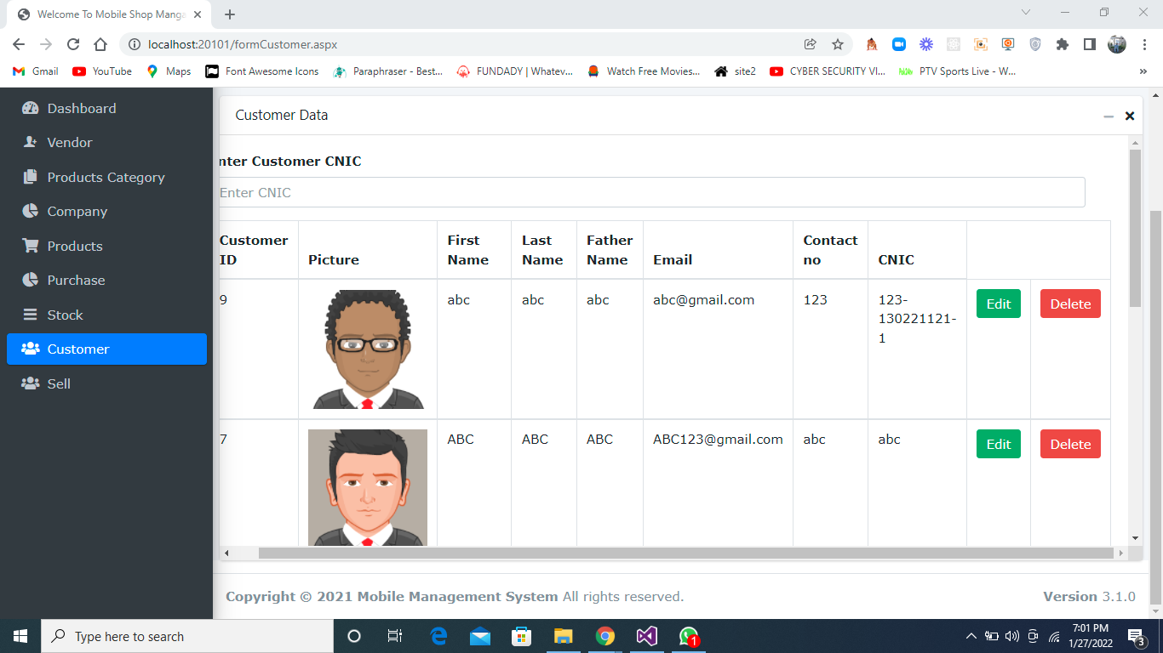1163x653 pixels.
Task: Switch to the Sell section
Action: pos(58,383)
